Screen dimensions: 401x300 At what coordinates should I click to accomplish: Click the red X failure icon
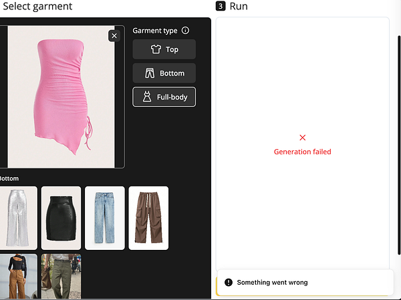[303, 138]
